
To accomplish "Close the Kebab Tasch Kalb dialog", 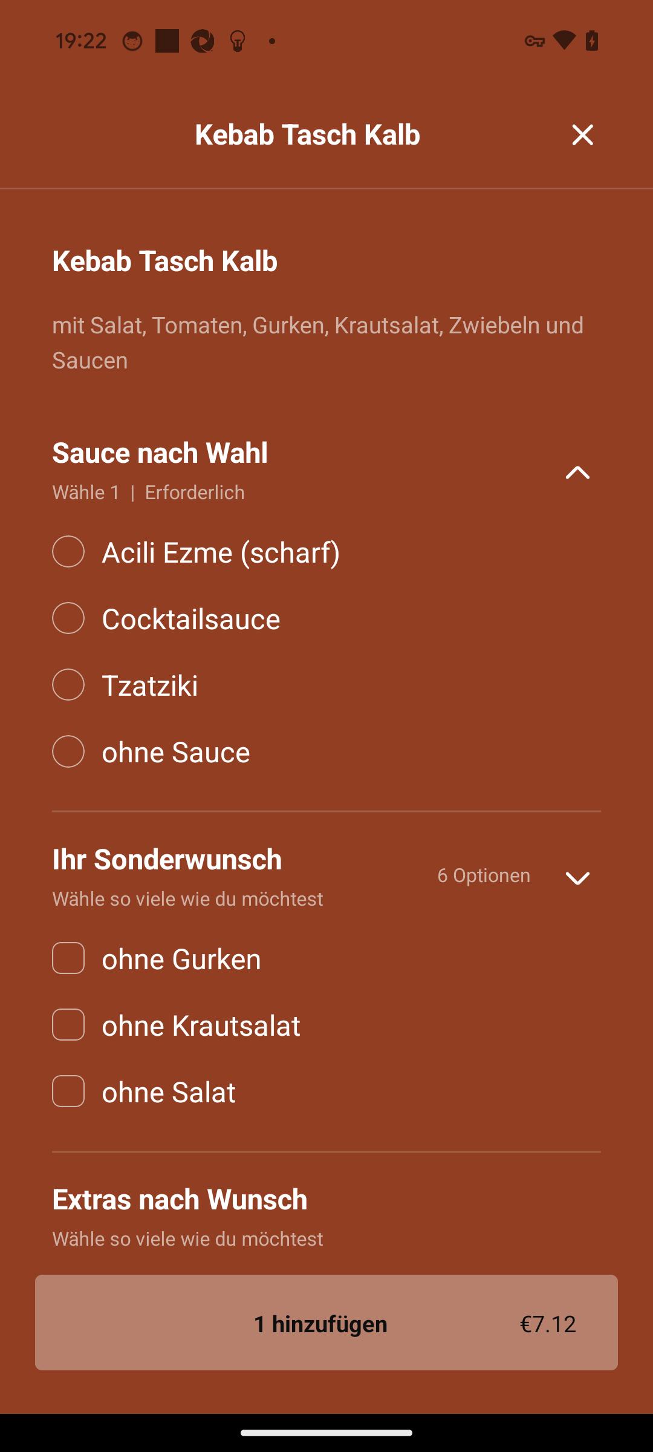I will click(582, 135).
